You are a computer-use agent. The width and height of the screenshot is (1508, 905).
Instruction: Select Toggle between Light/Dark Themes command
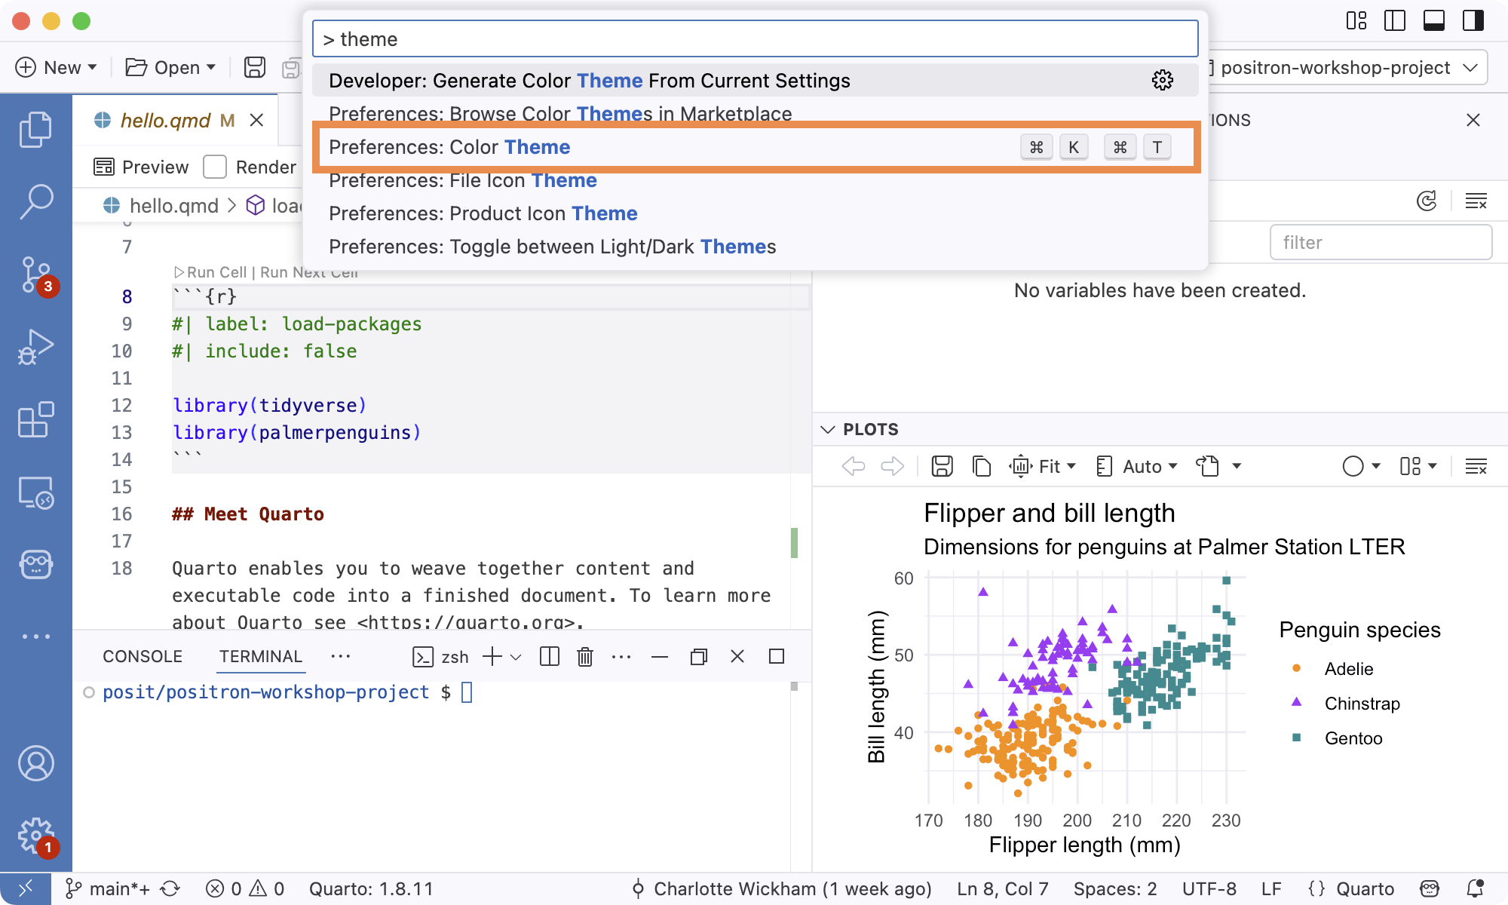[x=756, y=247]
